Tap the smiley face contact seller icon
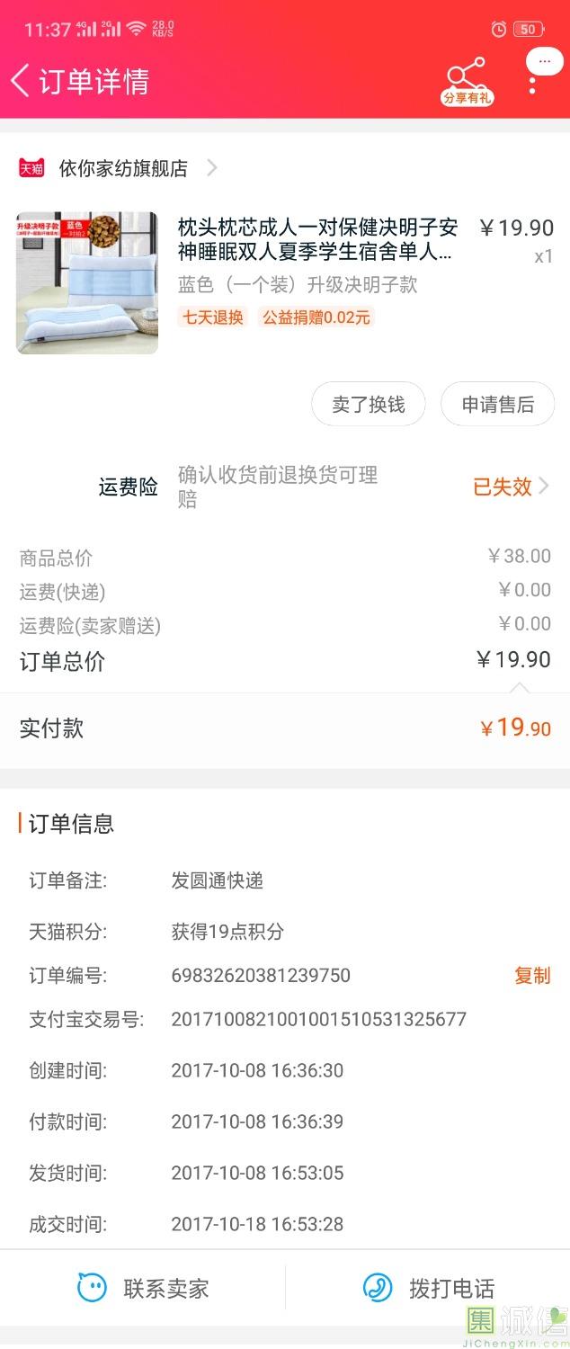Viewport: 570px width, 1349px height. click(x=92, y=1288)
